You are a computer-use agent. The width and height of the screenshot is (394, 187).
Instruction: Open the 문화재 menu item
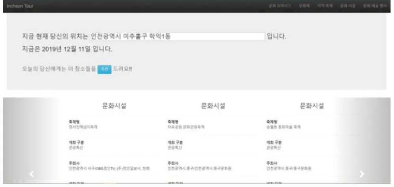point(304,6)
